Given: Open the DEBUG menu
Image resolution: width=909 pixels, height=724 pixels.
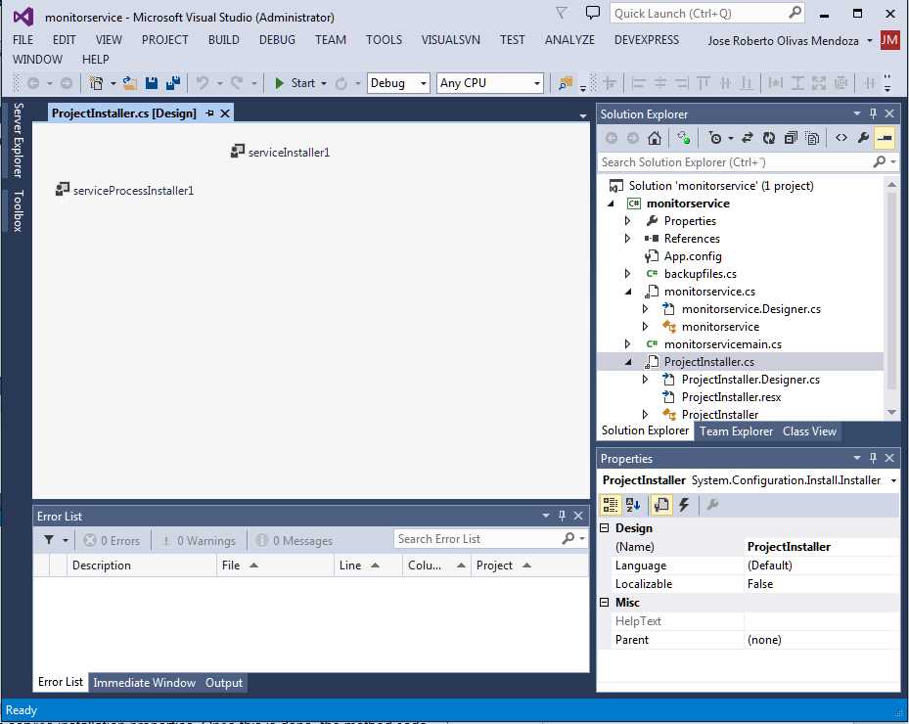Looking at the screenshot, I should point(277,40).
